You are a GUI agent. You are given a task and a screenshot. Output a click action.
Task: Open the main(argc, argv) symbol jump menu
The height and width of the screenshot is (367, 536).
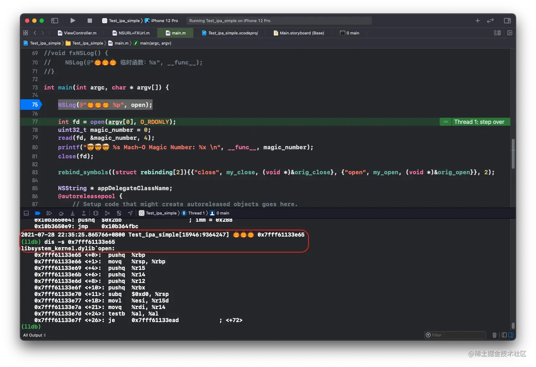coord(152,43)
